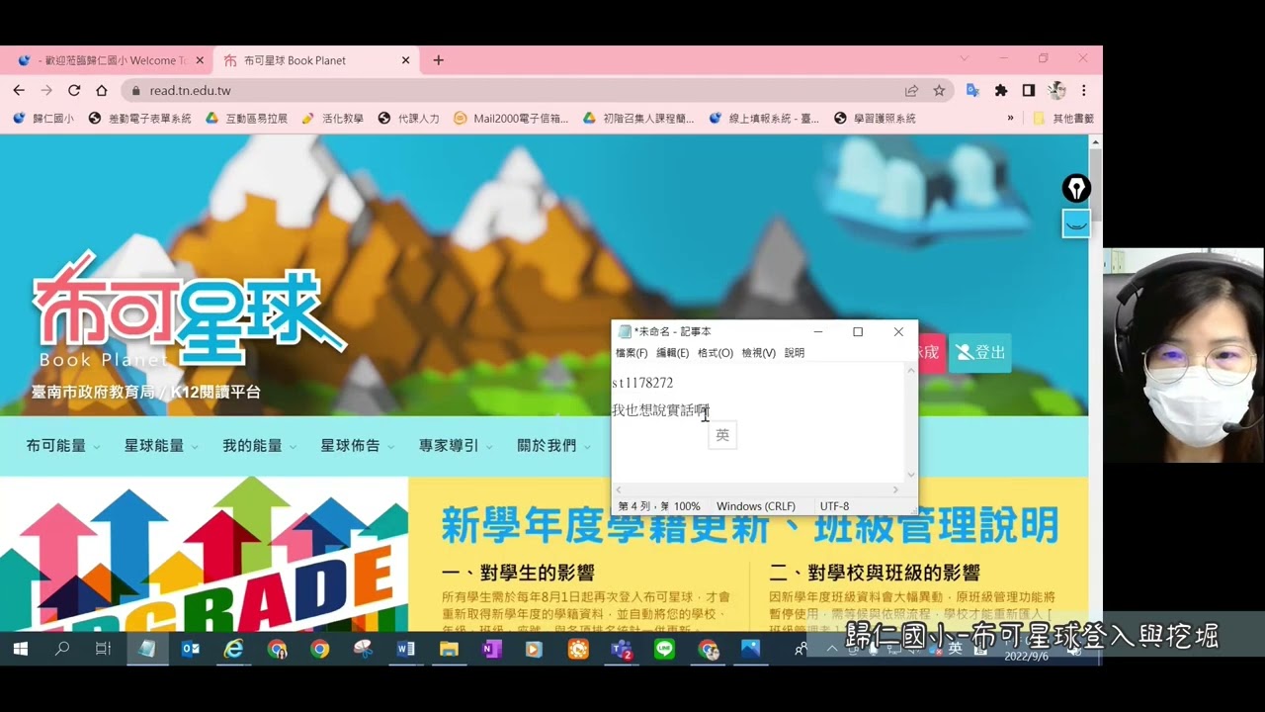Click the blue square icon below the lightbulb
The image size is (1265, 712).
[1076, 223]
